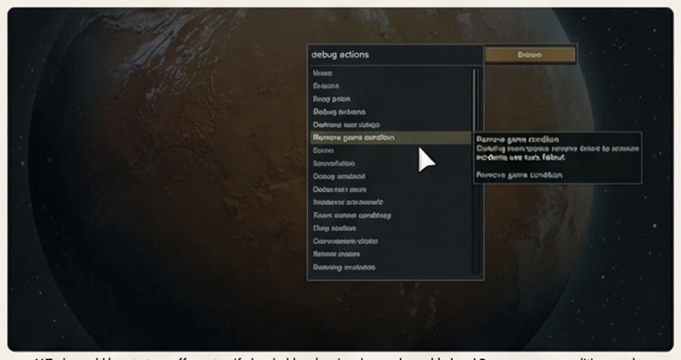681x360 pixels.
Task: Select the highlighted list row under the cursor
Action: point(391,137)
